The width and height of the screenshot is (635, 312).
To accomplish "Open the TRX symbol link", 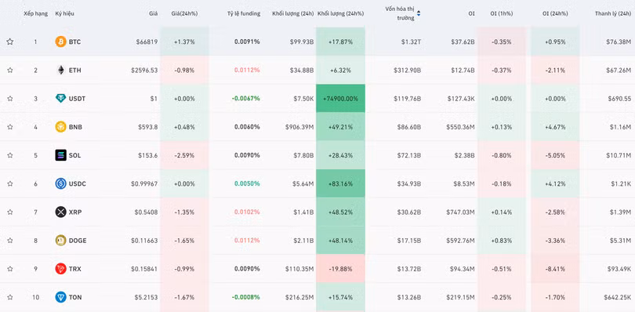I will click(75, 269).
